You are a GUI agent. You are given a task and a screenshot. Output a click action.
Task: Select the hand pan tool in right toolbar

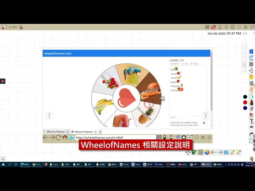[x=252, y=90]
